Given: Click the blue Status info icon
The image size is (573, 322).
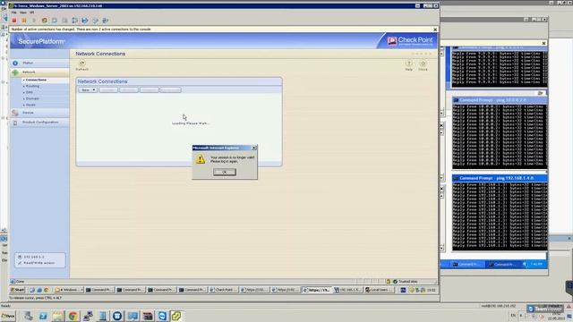Looking at the screenshot, I should [15, 64].
